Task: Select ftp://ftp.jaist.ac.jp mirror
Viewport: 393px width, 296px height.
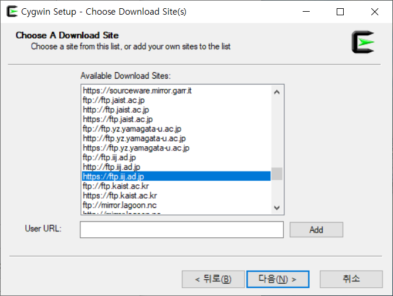Action: point(176,100)
